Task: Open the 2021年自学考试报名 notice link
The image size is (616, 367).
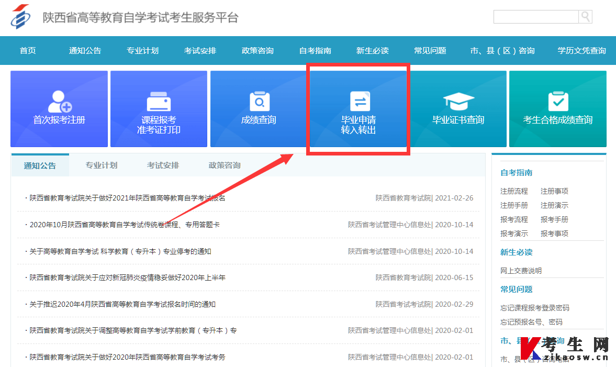Action: click(127, 198)
